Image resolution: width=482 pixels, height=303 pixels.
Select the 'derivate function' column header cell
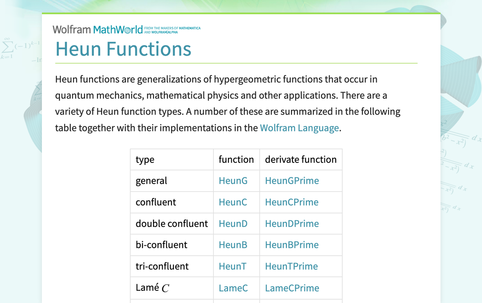coord(301,159)
